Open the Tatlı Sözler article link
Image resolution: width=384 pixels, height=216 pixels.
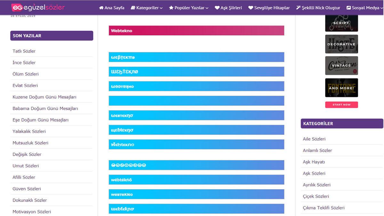[x=24, y=51]
